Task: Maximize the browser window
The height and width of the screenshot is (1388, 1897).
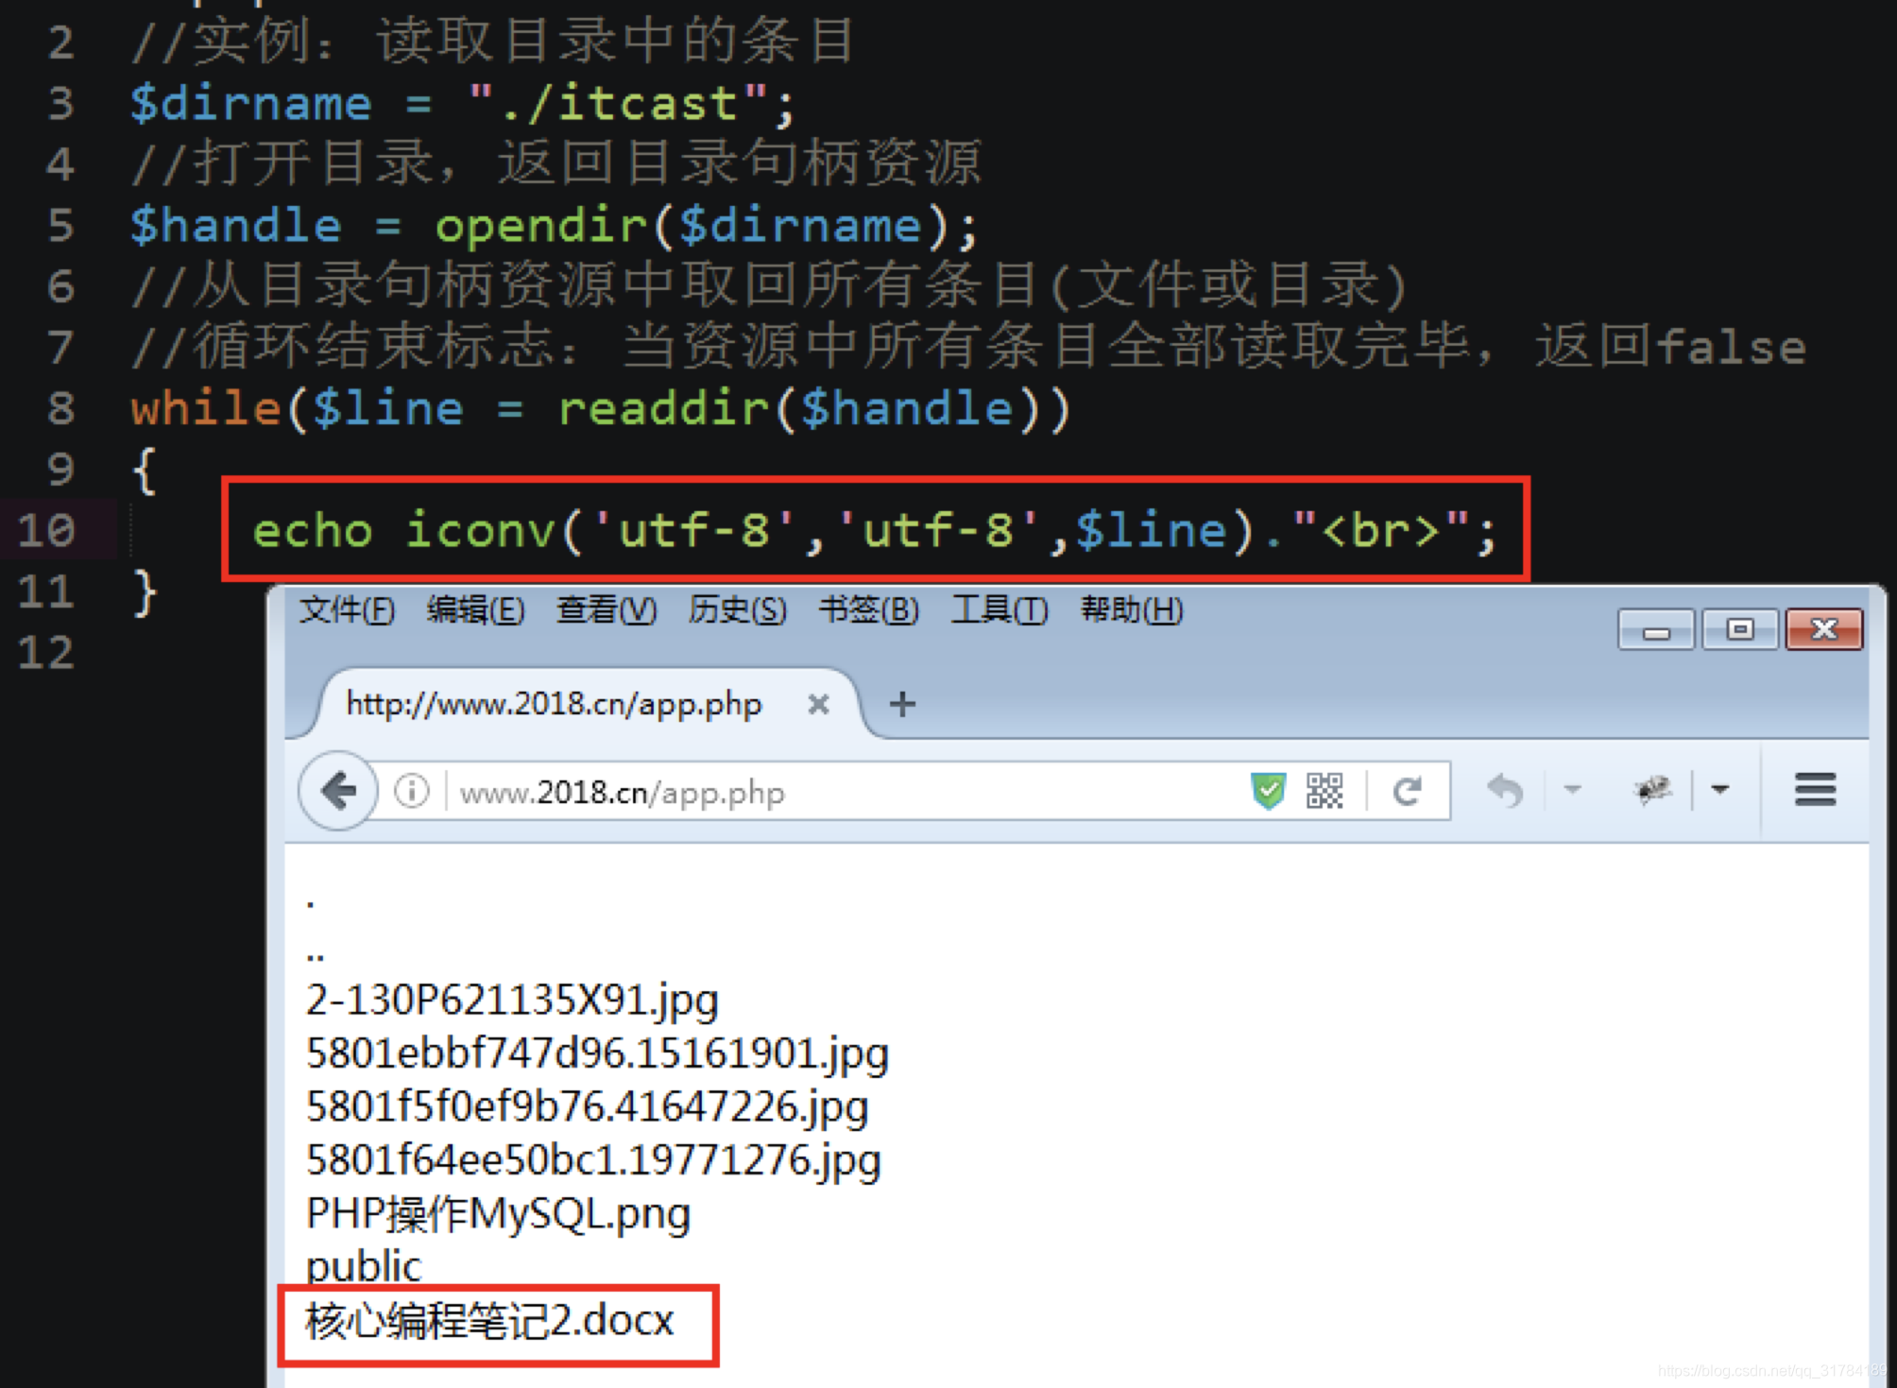Action: [1740, 629]
